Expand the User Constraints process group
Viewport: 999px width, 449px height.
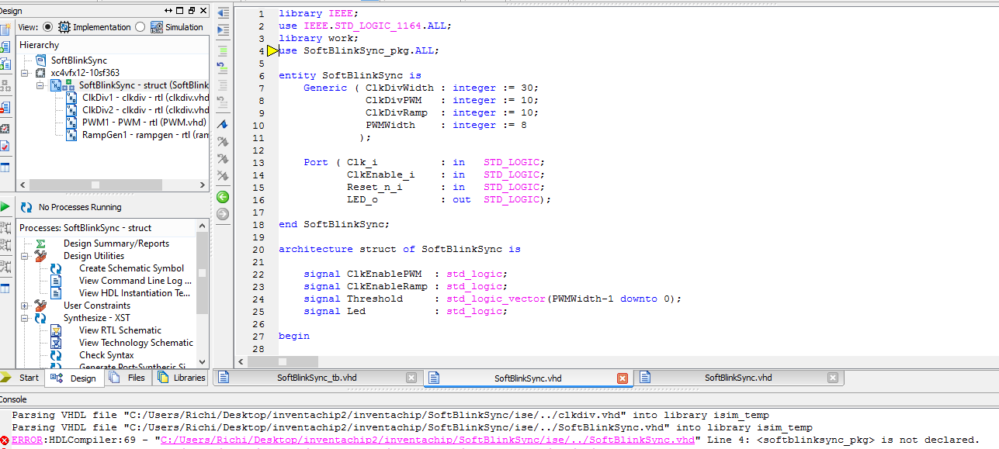pyautogui.click(x=25, y=306)
